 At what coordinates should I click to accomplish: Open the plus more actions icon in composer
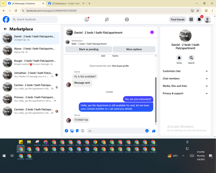coord(67,131)
